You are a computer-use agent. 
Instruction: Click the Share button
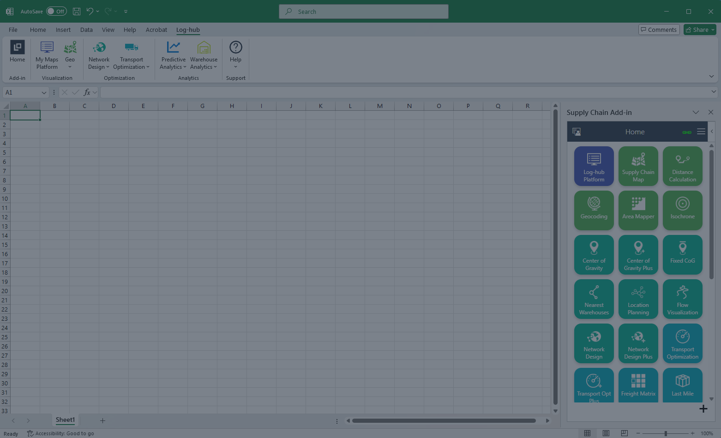tap(700, 30)
